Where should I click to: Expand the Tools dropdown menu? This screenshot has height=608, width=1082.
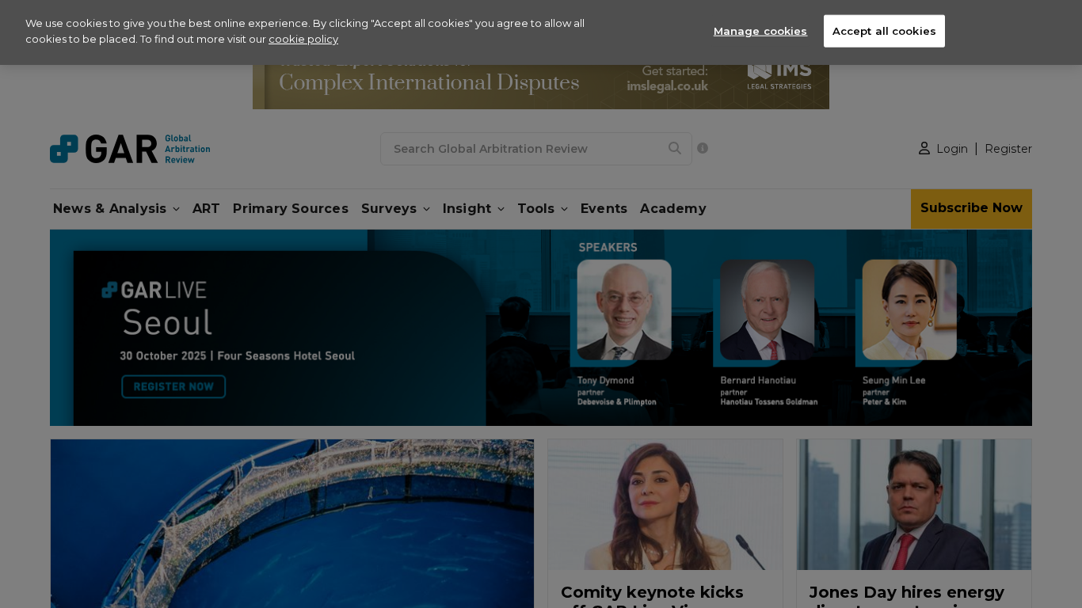(x=543, y=209)
